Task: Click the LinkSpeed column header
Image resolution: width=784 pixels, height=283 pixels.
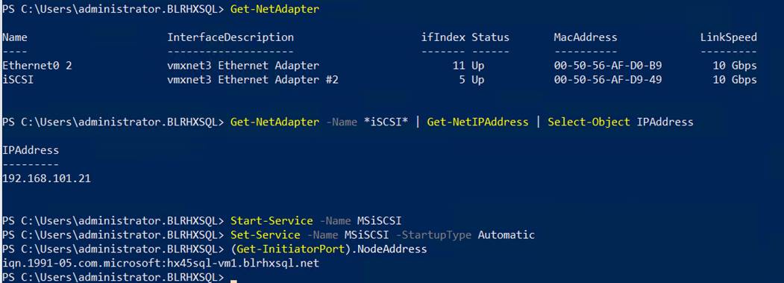Action: 729,37
